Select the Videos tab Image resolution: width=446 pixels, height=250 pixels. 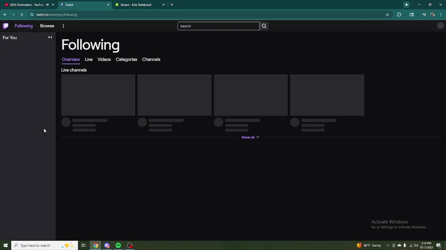104,59
